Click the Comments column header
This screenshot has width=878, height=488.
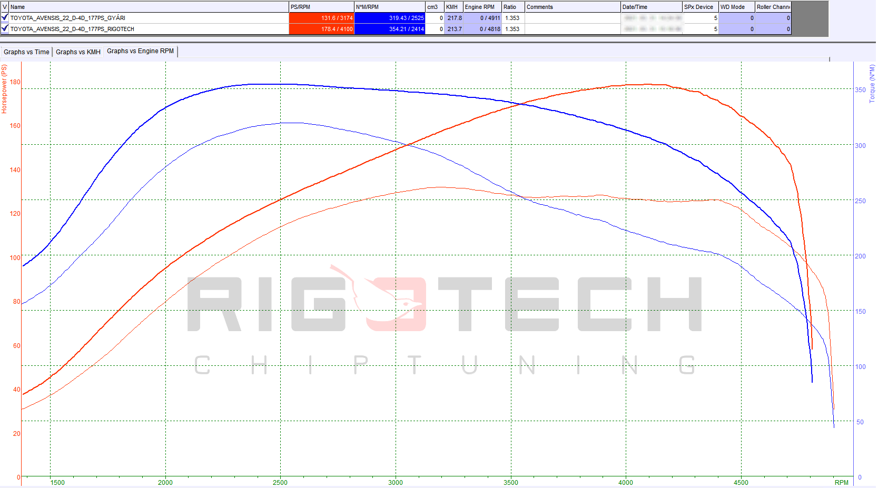[x=573, y=7]
